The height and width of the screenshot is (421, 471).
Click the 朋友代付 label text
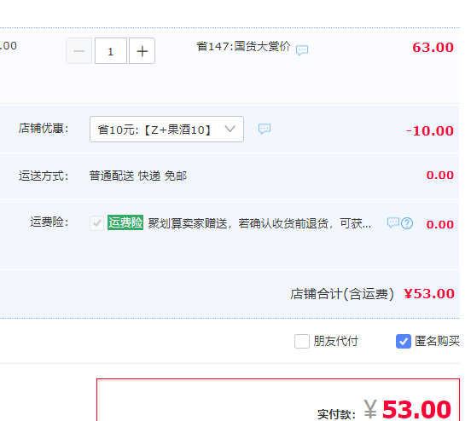click(336, 341)
